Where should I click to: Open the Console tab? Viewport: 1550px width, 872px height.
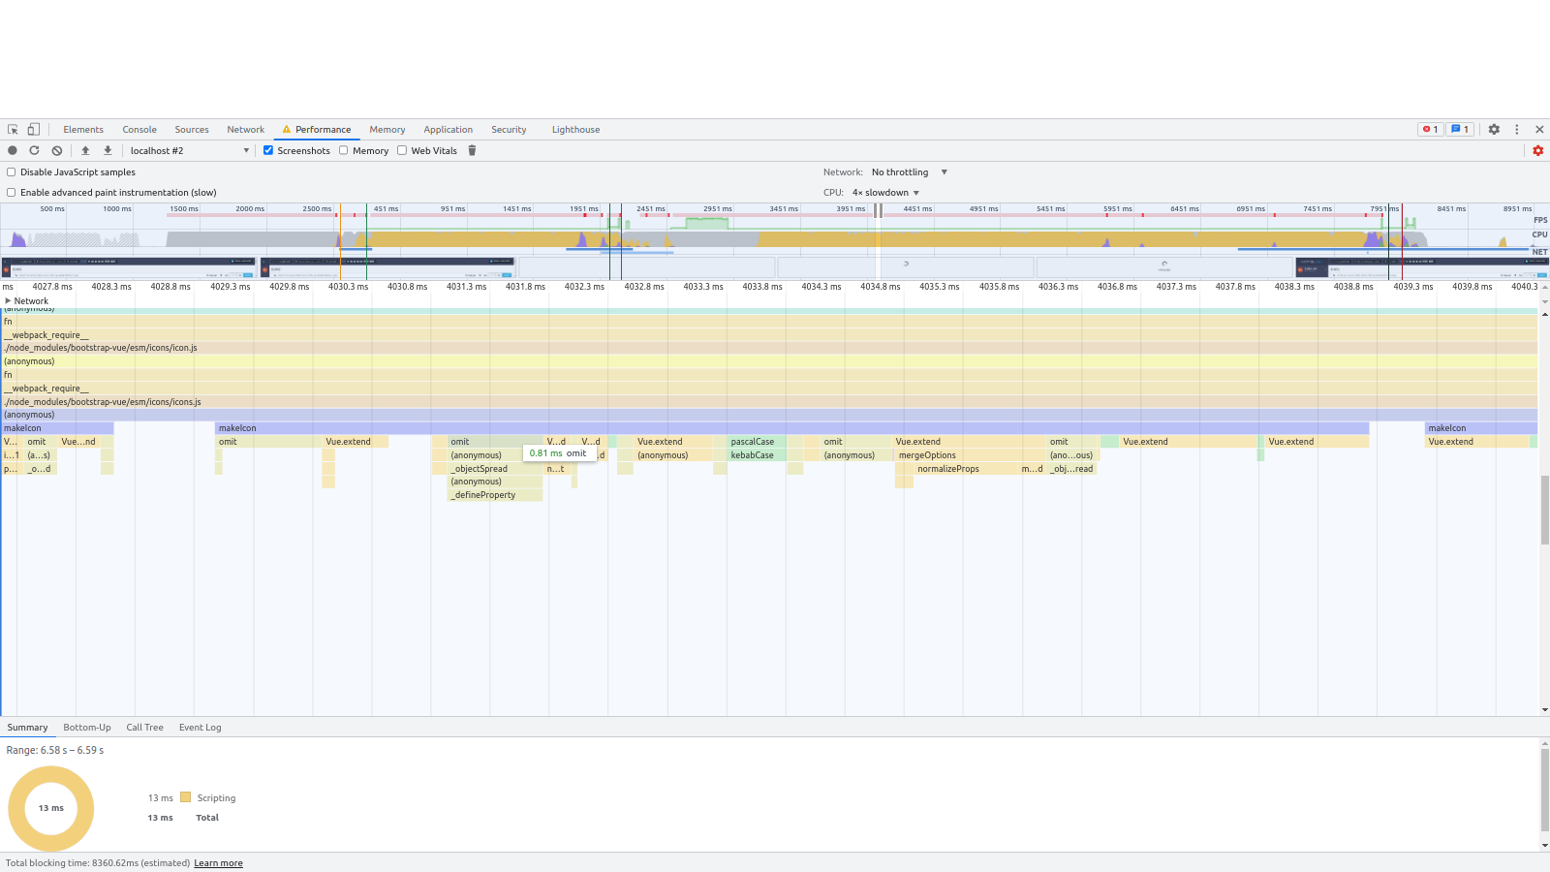(139, 130)
